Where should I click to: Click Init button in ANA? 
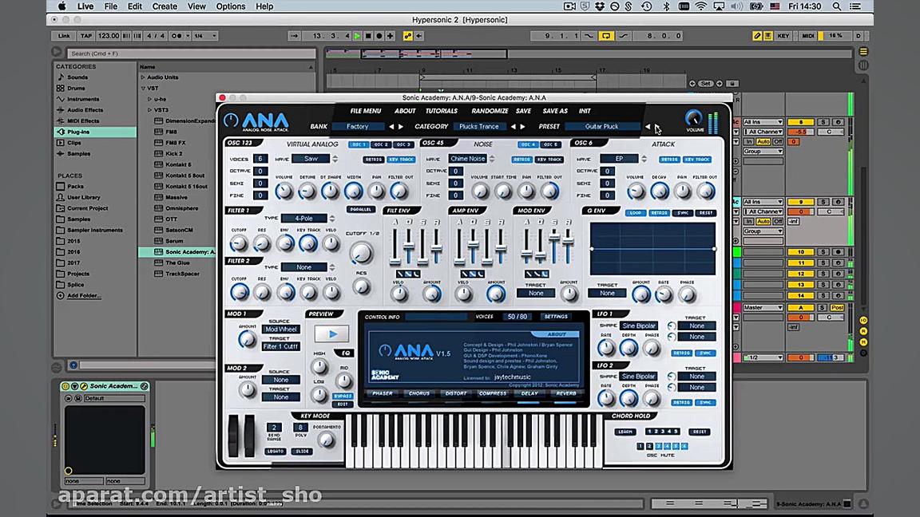point(585,111)
